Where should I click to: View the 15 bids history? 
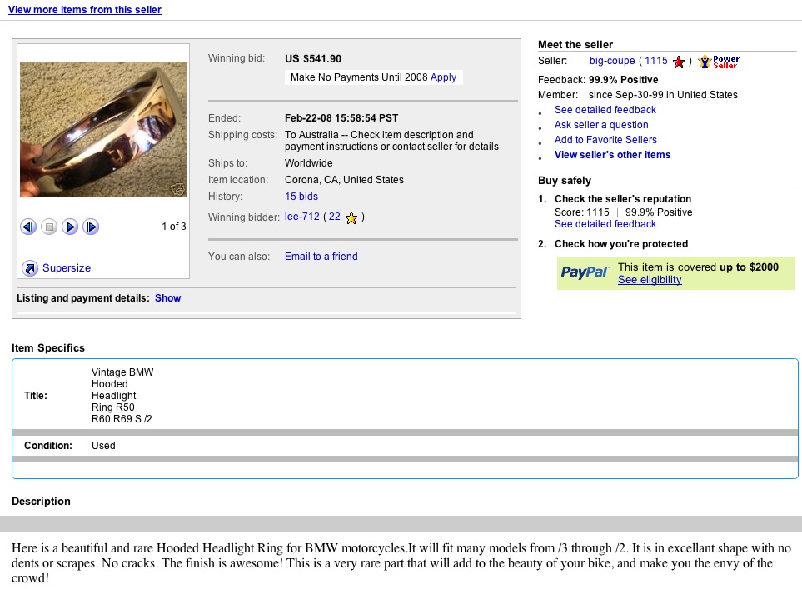pos(301,197)
